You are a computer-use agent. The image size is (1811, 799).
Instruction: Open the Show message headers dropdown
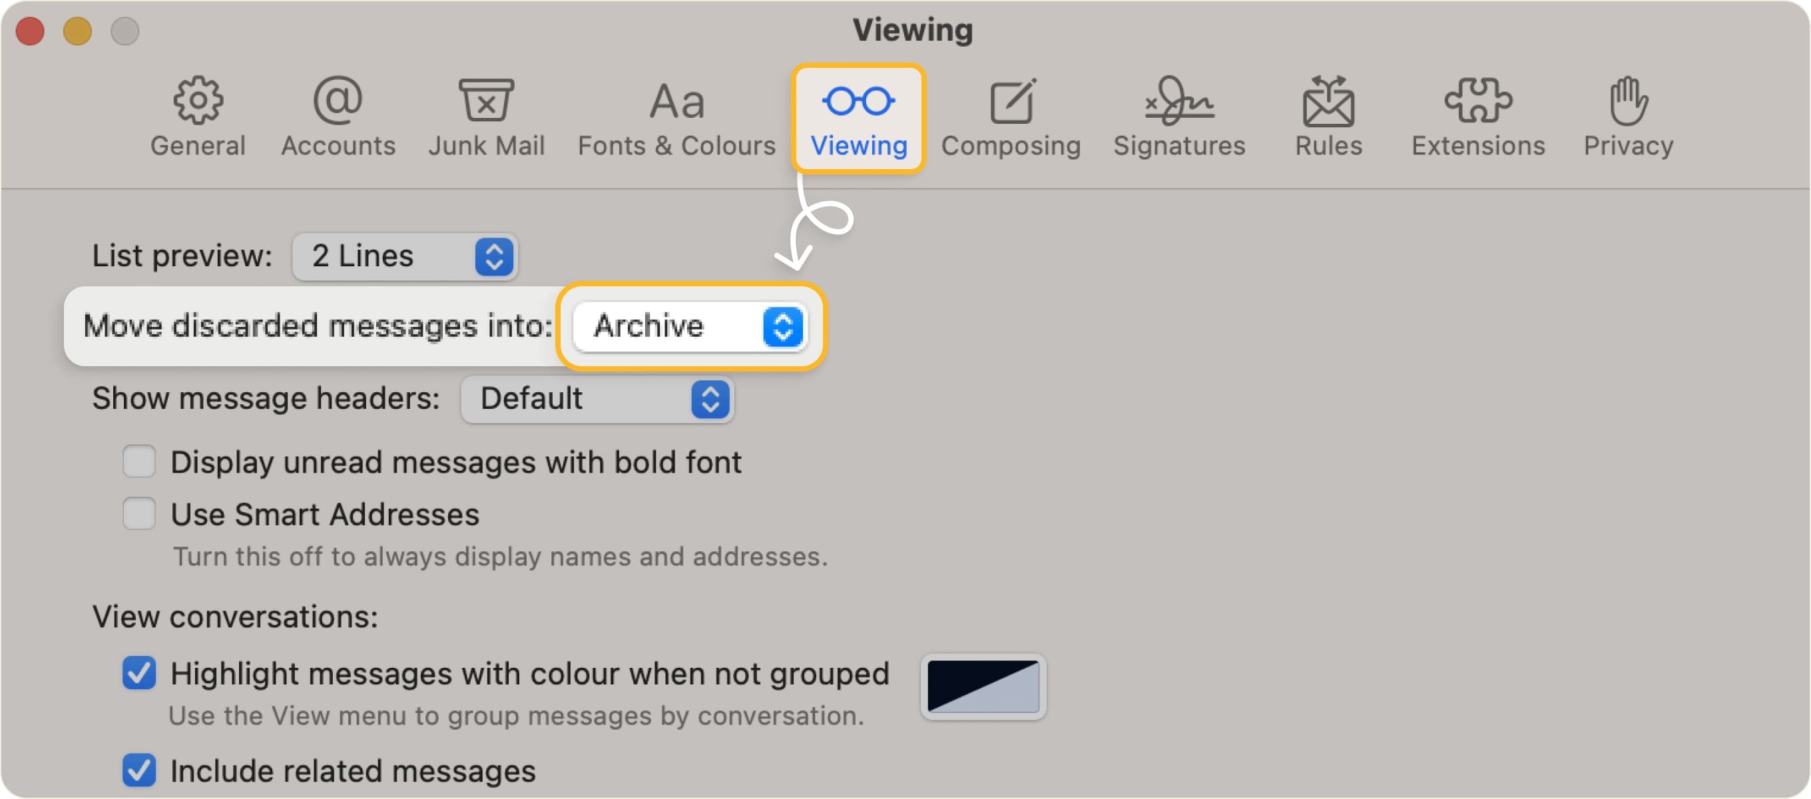pyautogui.click(x=596, y=400)
